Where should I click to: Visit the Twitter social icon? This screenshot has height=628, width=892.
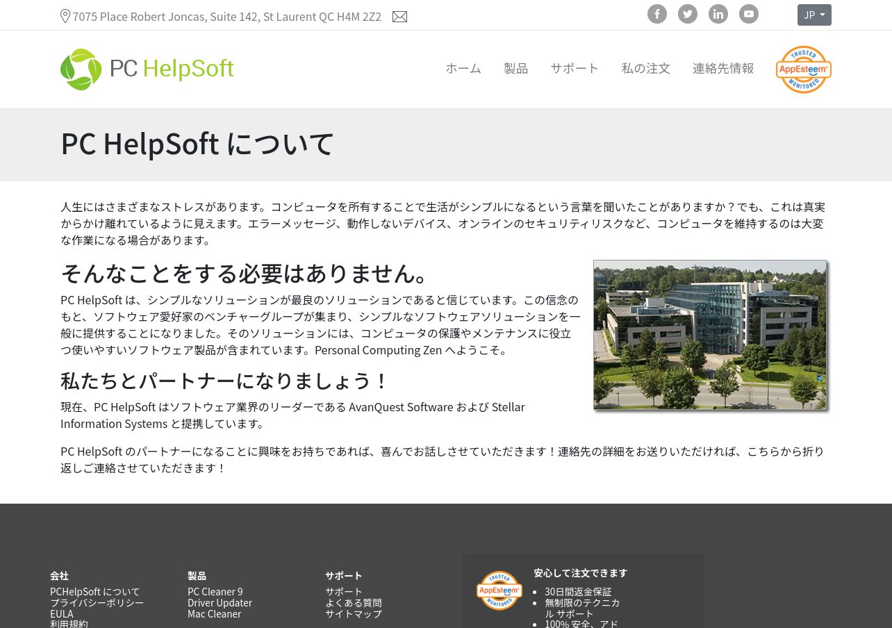click(688, 14)
